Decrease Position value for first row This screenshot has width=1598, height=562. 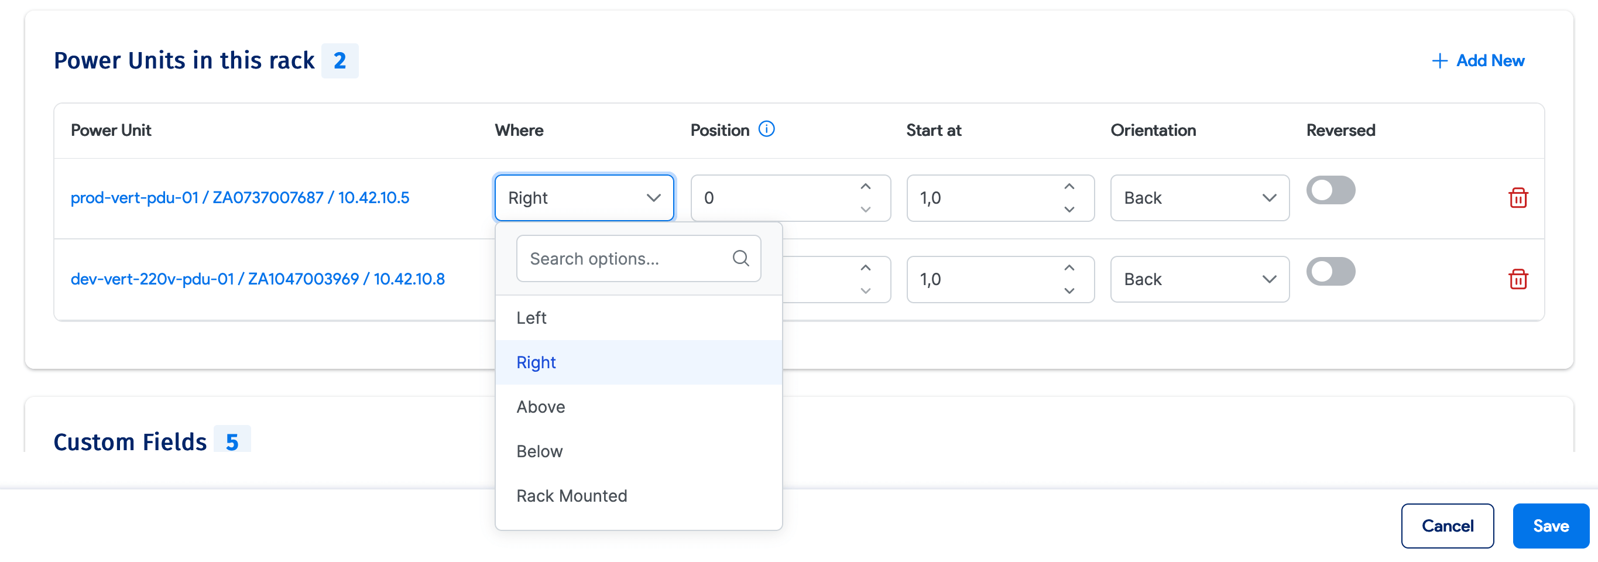865,210
